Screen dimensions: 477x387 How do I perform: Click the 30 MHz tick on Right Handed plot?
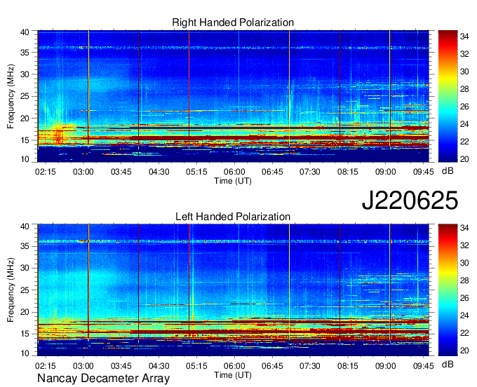tap(25, 74)
